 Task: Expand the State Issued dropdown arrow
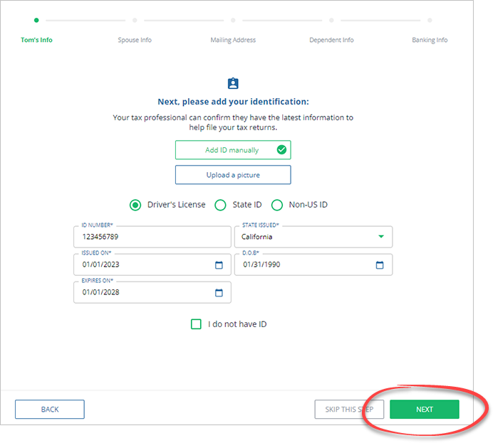(381, 237)
